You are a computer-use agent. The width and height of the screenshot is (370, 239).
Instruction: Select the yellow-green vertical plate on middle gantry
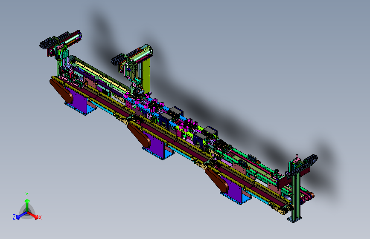click(x=146, y=75)
